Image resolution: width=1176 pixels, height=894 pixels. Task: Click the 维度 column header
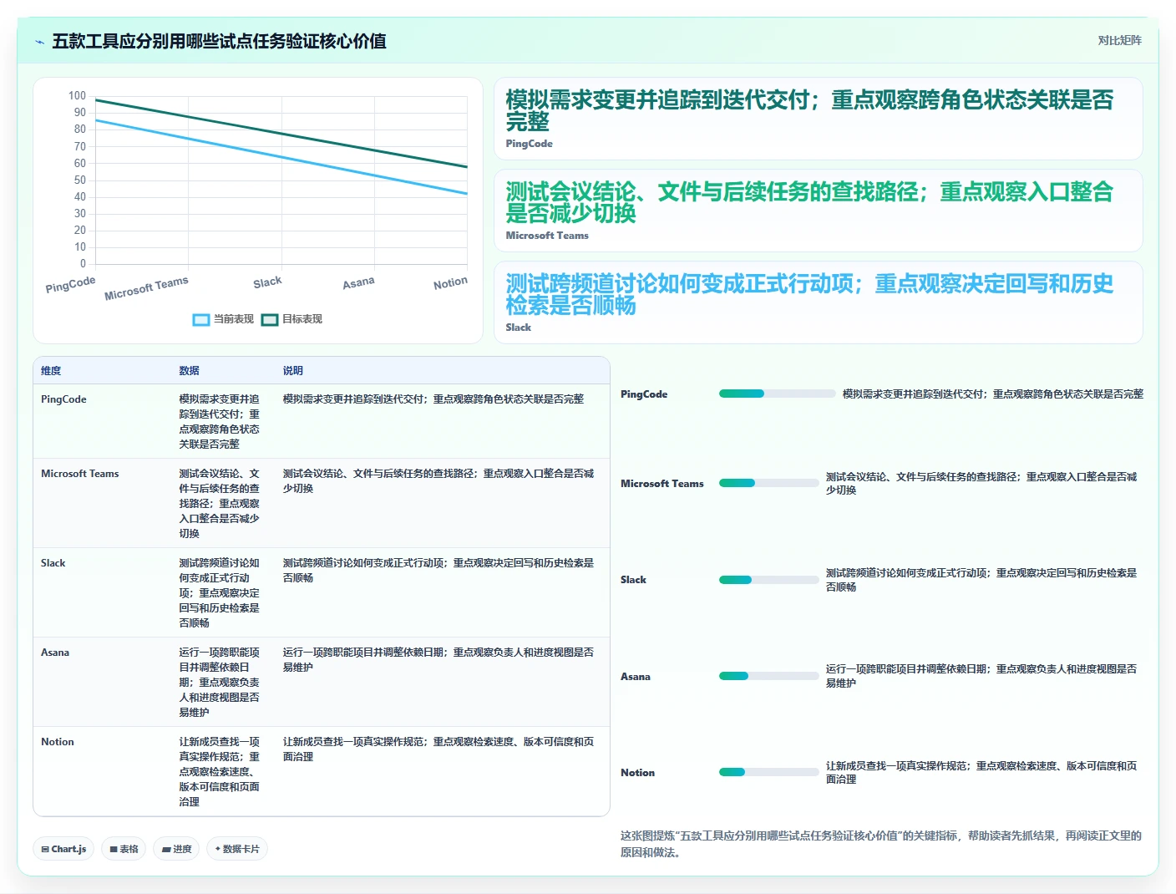(x=51, y=371)
